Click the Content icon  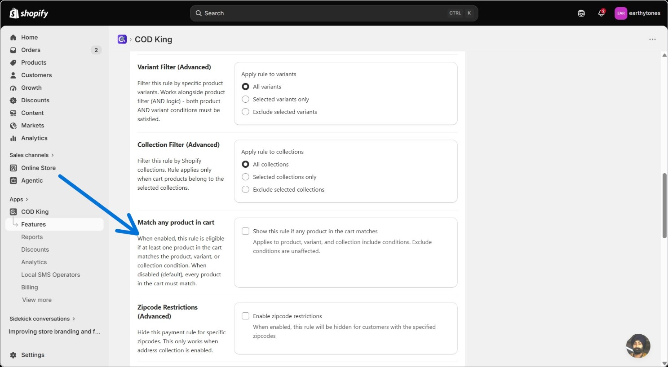coord(13,113)
